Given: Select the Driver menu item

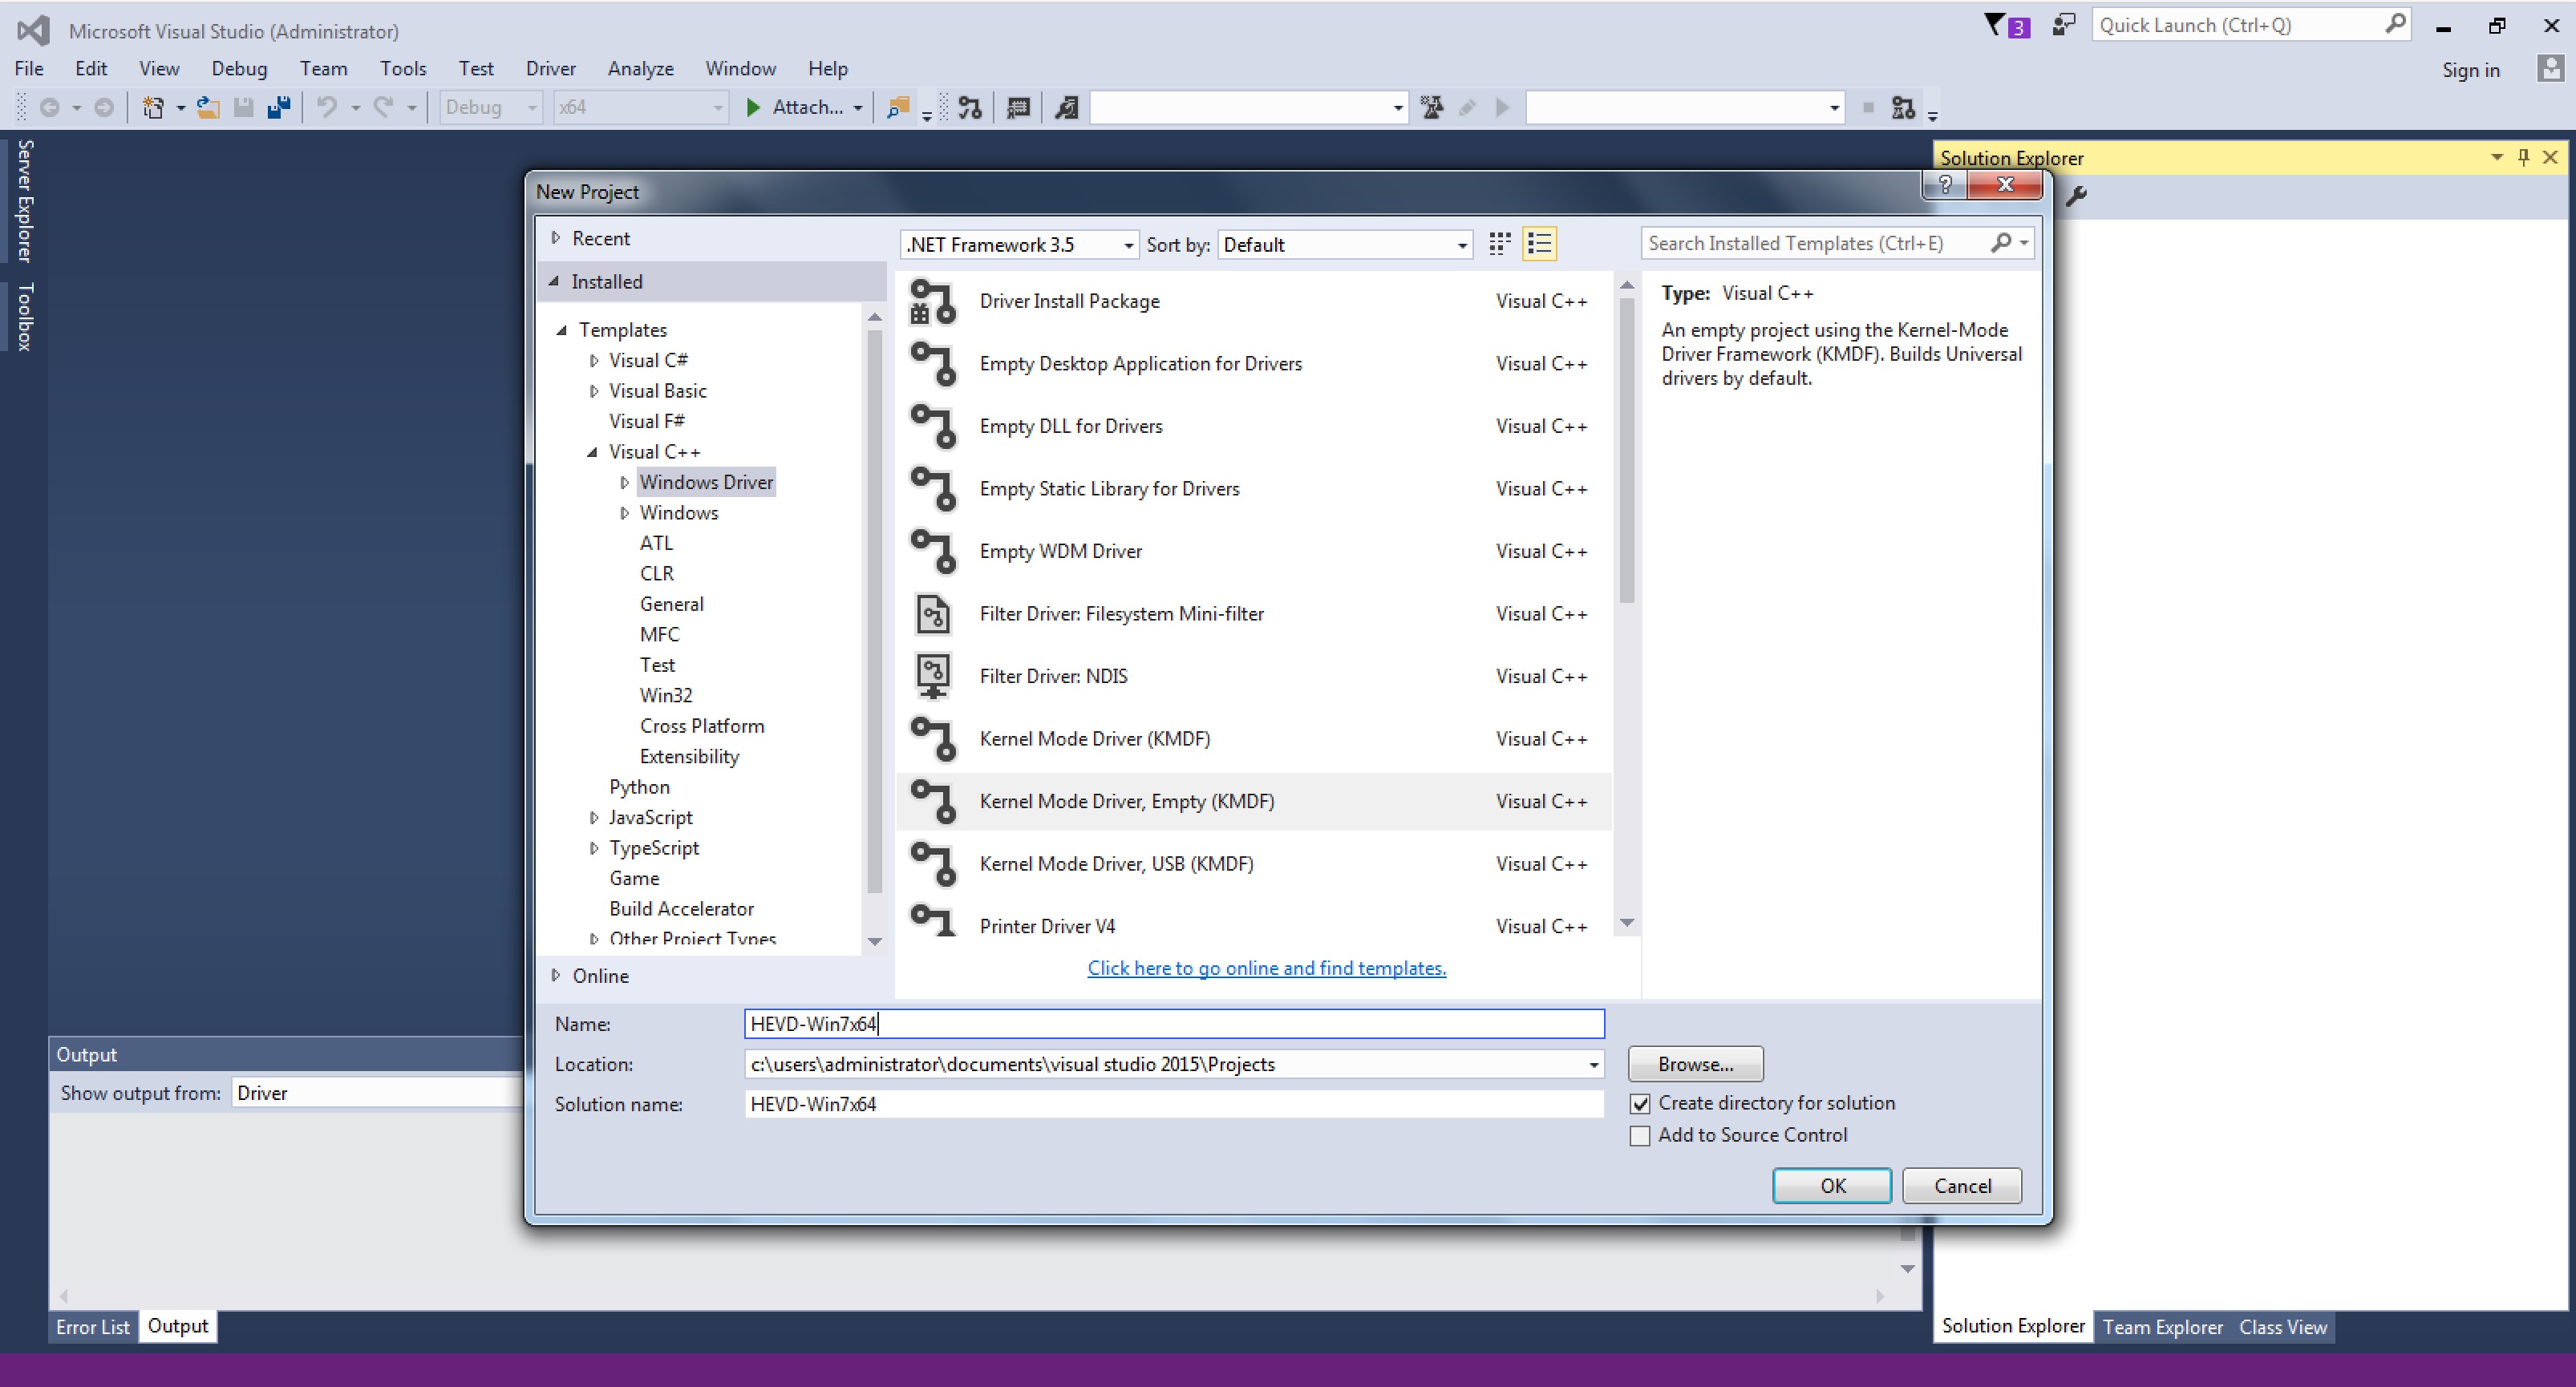Looking at the screenshot, I should (x=547, y=68).
